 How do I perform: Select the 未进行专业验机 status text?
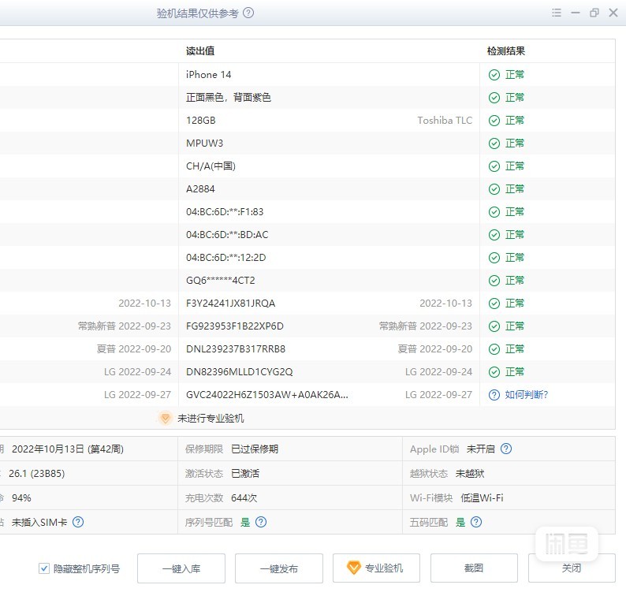211,419
